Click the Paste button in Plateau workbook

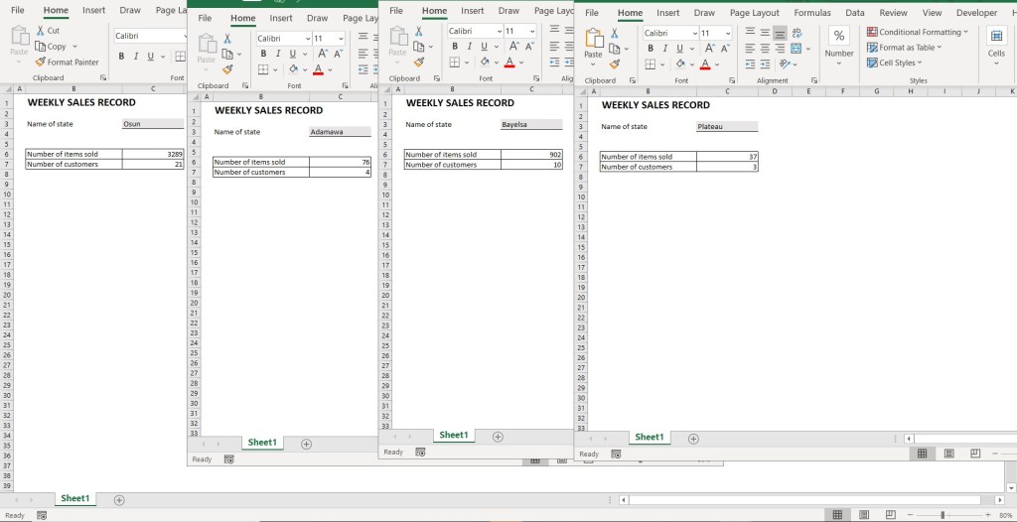point(594,44)
